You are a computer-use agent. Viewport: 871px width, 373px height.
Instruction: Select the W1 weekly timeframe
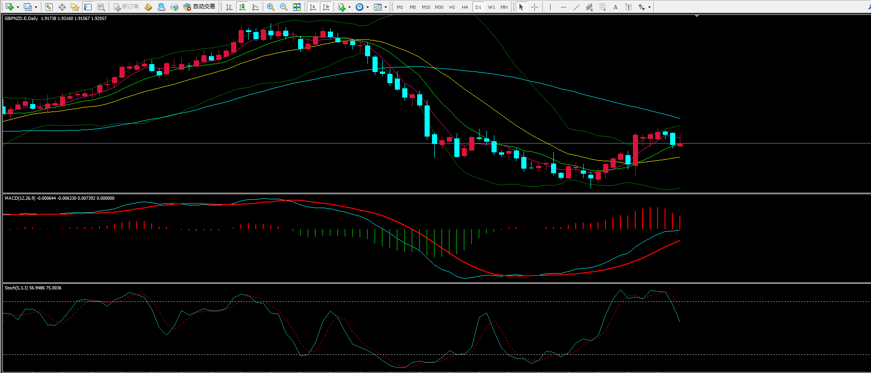491,7
